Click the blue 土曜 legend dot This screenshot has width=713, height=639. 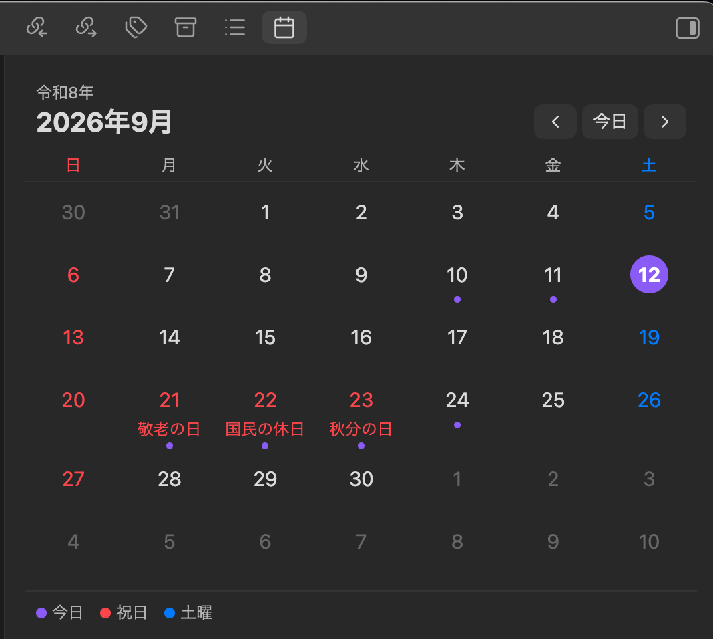pyautogui.click(x=170, y=613)
